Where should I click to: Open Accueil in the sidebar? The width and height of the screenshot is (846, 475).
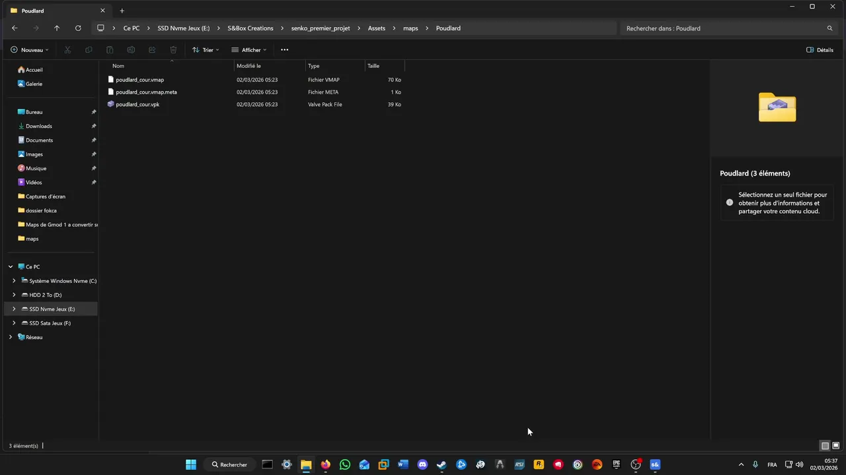point(30,70)
